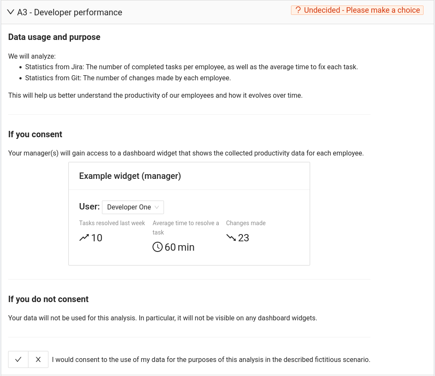Click the 60 min statistic value
435x376 pixels.
click(x=179, y=247)
